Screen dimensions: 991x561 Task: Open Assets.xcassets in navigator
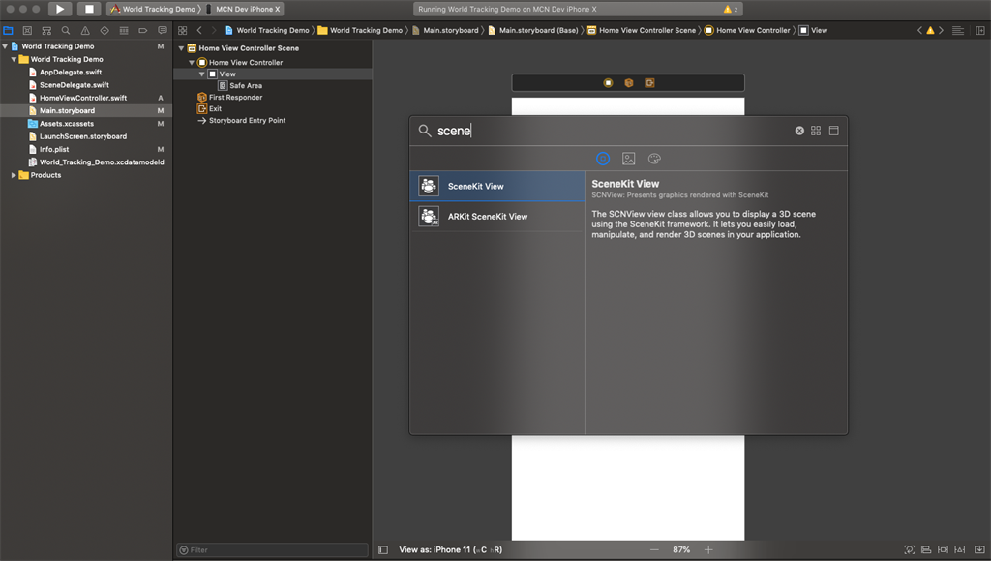coord(67,124)
